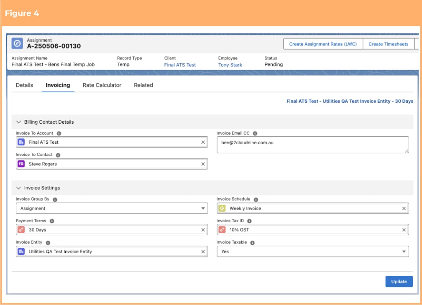
Task: Click the Weekly Invoice schedule icon
Action: click(x=222, y=208)
